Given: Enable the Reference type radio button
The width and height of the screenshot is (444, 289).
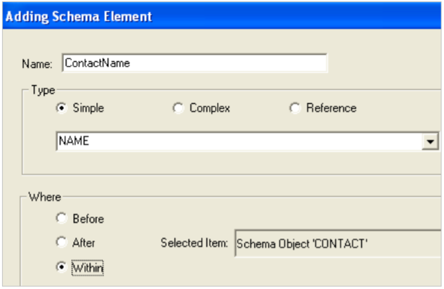Looking at the screenshot, I should pos(295,108).
